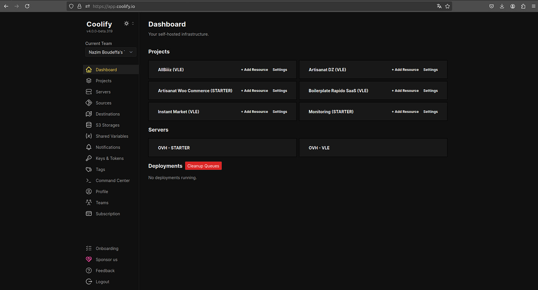Open browser downloads icon
This screenshot has height=290, width=538.
502,6
